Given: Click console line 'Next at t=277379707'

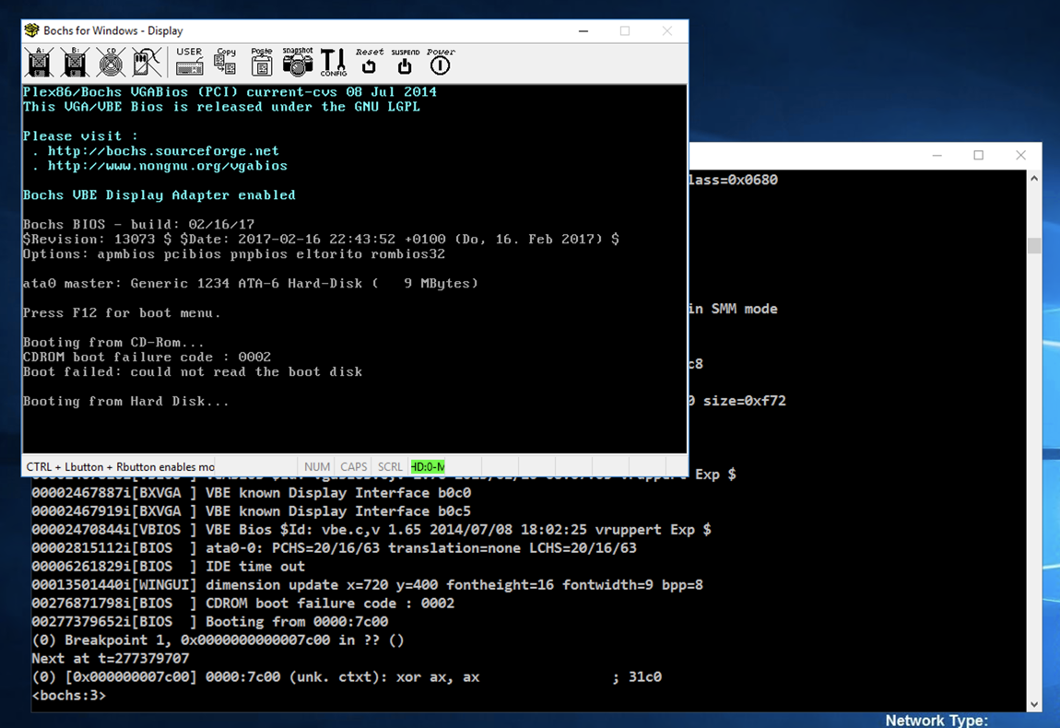Looking at the screenshot, I should [x=111, y=658].
